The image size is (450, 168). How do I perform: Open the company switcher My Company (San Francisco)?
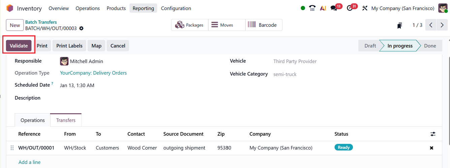pyautogui.click(x=403, y=8)
